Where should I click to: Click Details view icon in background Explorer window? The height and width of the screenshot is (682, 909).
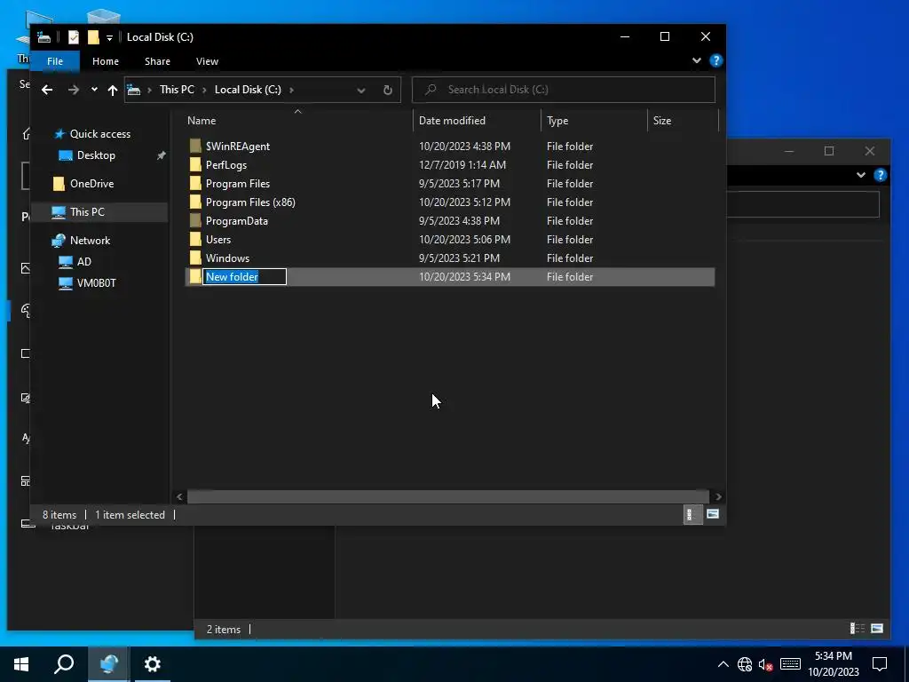coord(857,629)
